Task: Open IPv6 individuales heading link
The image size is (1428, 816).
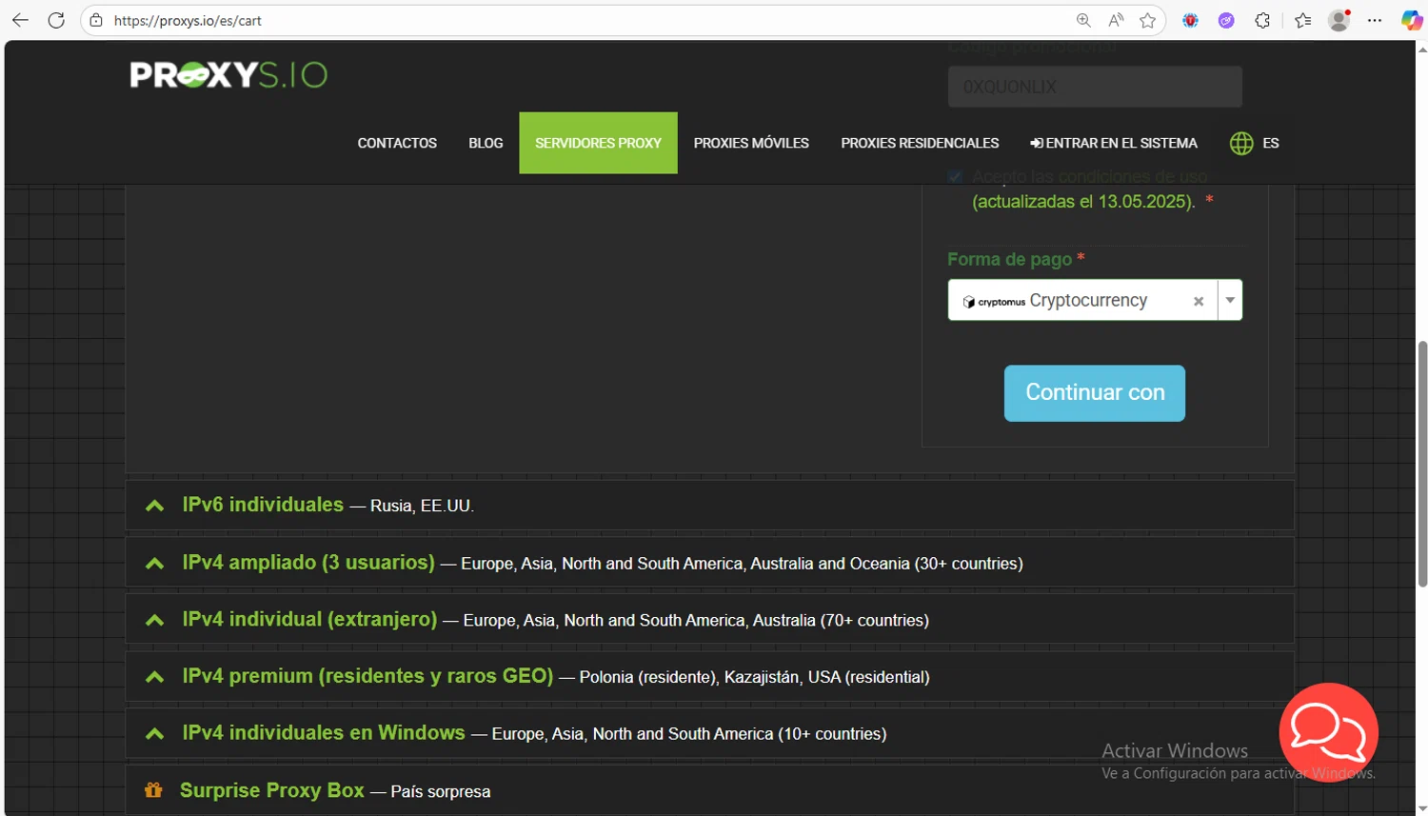Action: click(x=263, y=504)
